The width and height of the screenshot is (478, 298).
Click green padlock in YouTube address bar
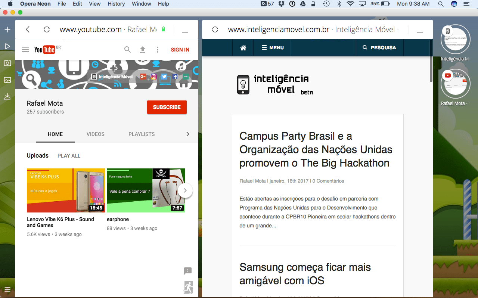pyautogui.click(x=163, y=30)
